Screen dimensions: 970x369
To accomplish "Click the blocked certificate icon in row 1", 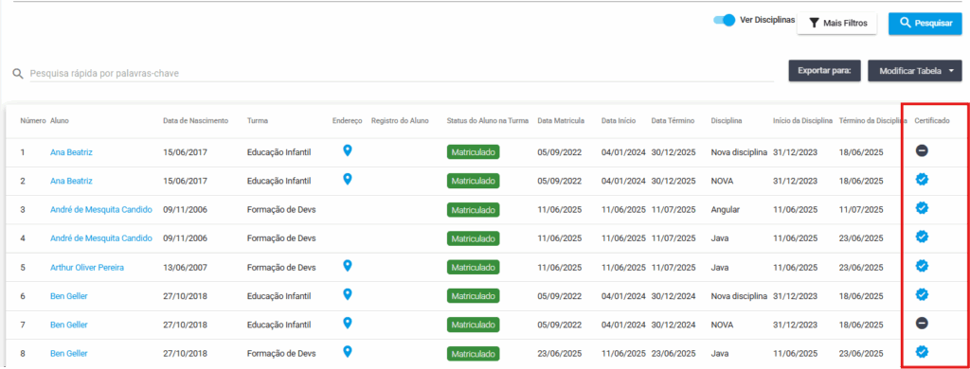I will pos(922,150).
